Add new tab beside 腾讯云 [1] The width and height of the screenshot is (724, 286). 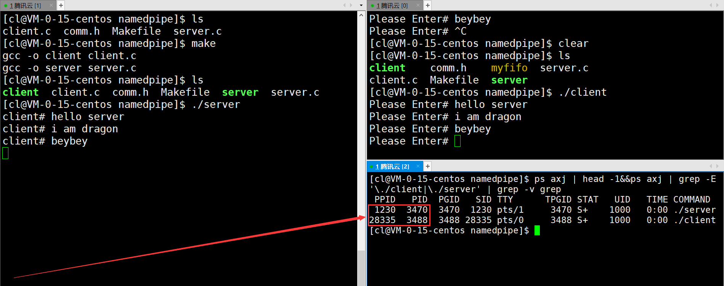click(x=61, y=5)
